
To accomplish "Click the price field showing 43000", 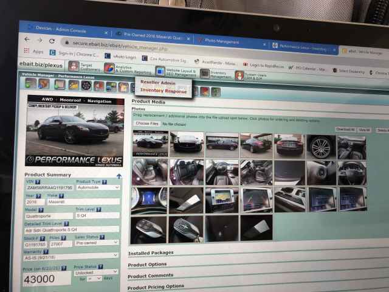I will tap(46, 279).
